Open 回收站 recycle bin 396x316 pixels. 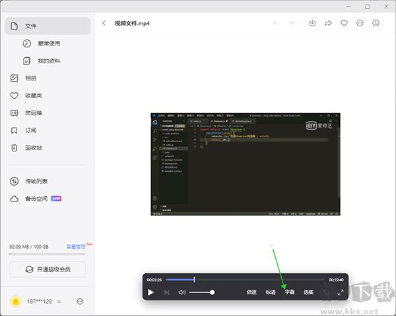pos(34,147)
